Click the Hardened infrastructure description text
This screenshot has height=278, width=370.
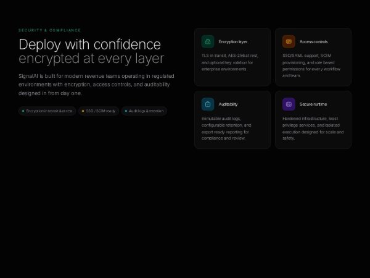(x=313, y=125)
